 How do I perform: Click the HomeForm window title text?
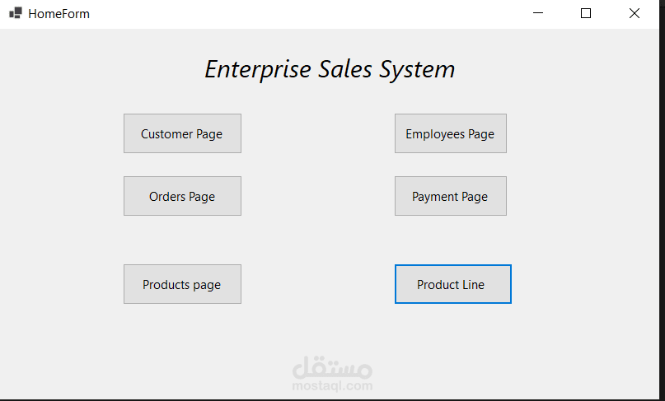(x=59, y=14)
